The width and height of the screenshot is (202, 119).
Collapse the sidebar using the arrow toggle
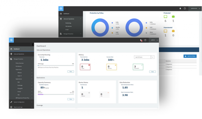[x=33, y=45]
